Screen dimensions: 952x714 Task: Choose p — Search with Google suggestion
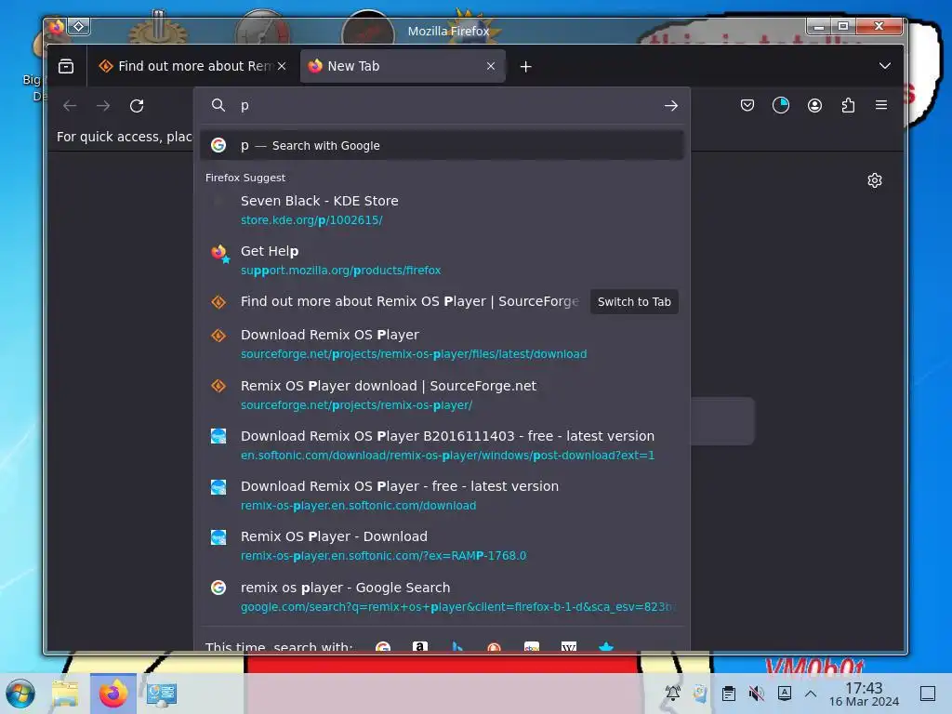coord(442,146)
